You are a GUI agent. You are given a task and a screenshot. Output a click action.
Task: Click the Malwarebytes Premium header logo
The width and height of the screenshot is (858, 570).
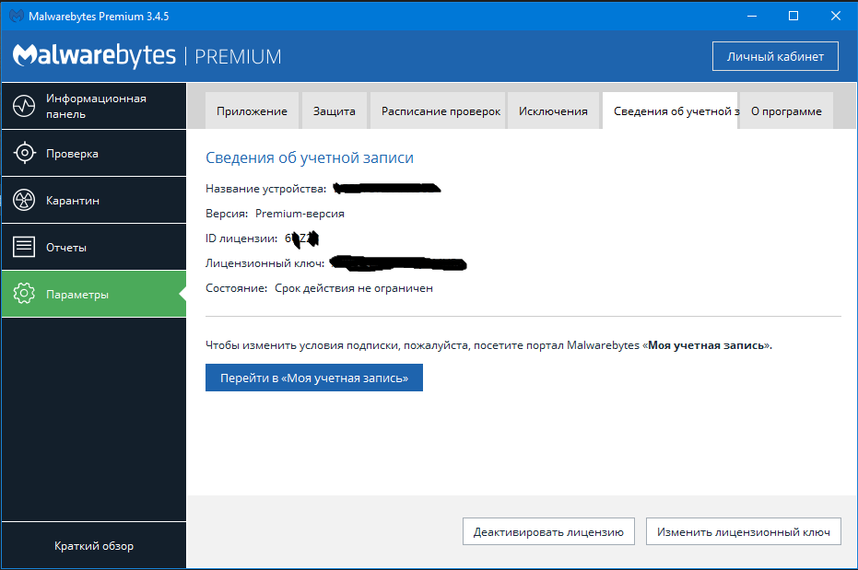coord(147,56)
